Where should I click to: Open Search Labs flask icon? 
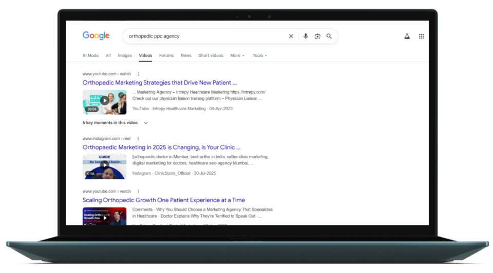[x=407, y=36]
